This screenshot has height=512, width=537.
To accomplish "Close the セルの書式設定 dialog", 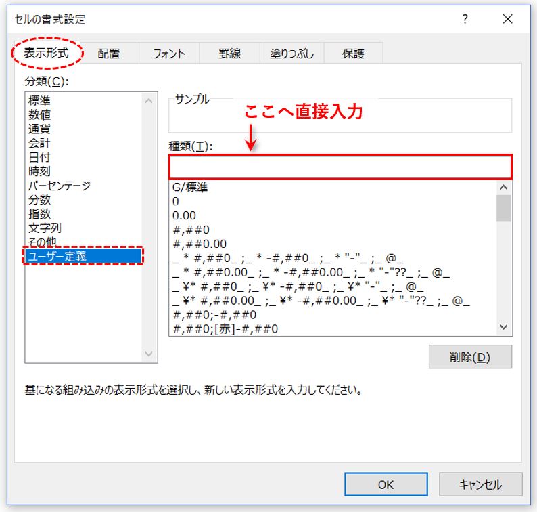I will click(x=507, y=19).
